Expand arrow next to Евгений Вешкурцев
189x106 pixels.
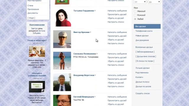[95, 97]
